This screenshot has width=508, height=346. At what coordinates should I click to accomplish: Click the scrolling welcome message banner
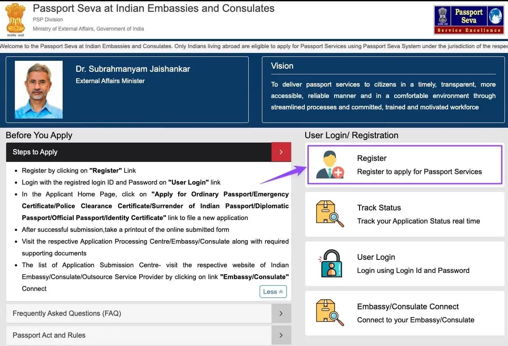pyautogui.click(x=254, y=46)
